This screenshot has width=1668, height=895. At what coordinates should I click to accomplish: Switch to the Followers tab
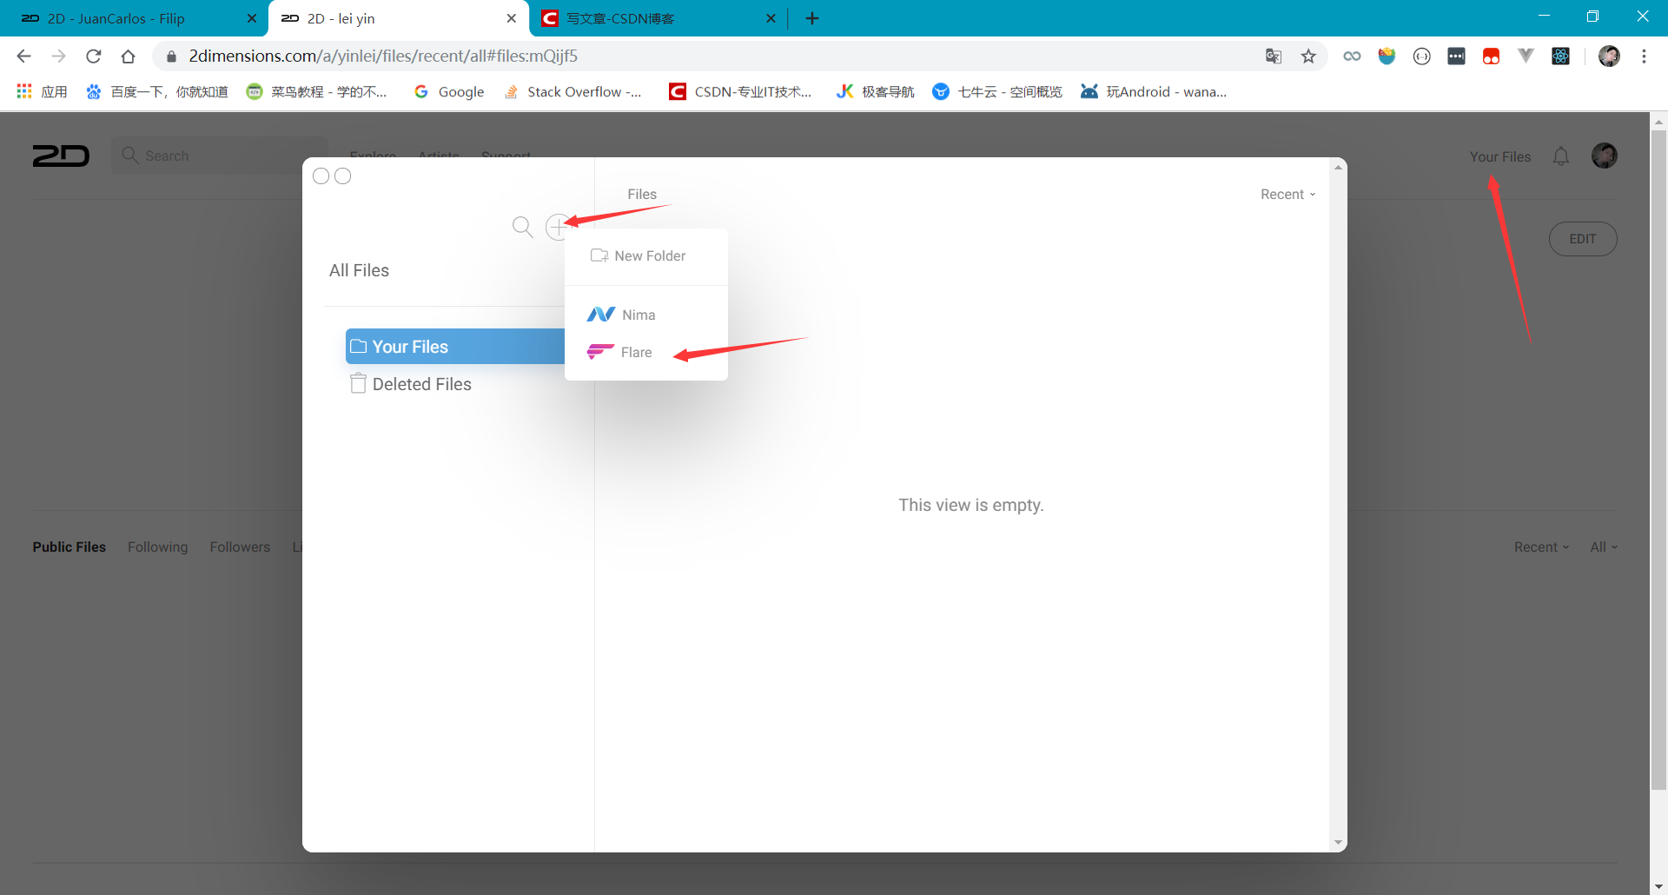240,547
